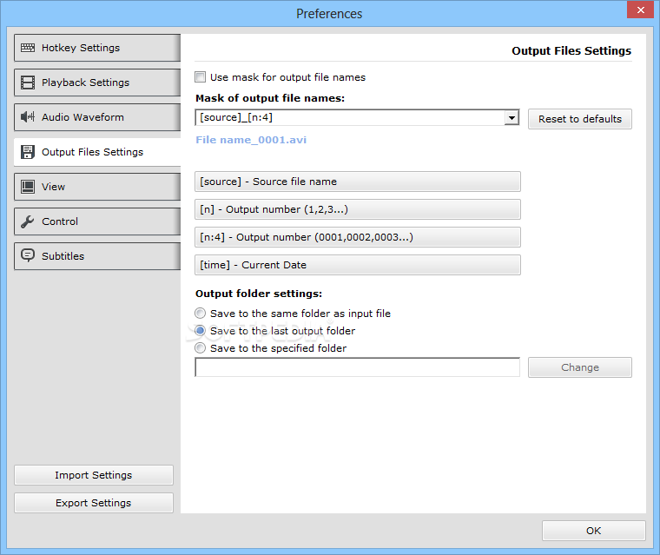Insert the [n] Output number token
Image resolution: width=660 pixels, height=555 pixels.
[358, 209]
